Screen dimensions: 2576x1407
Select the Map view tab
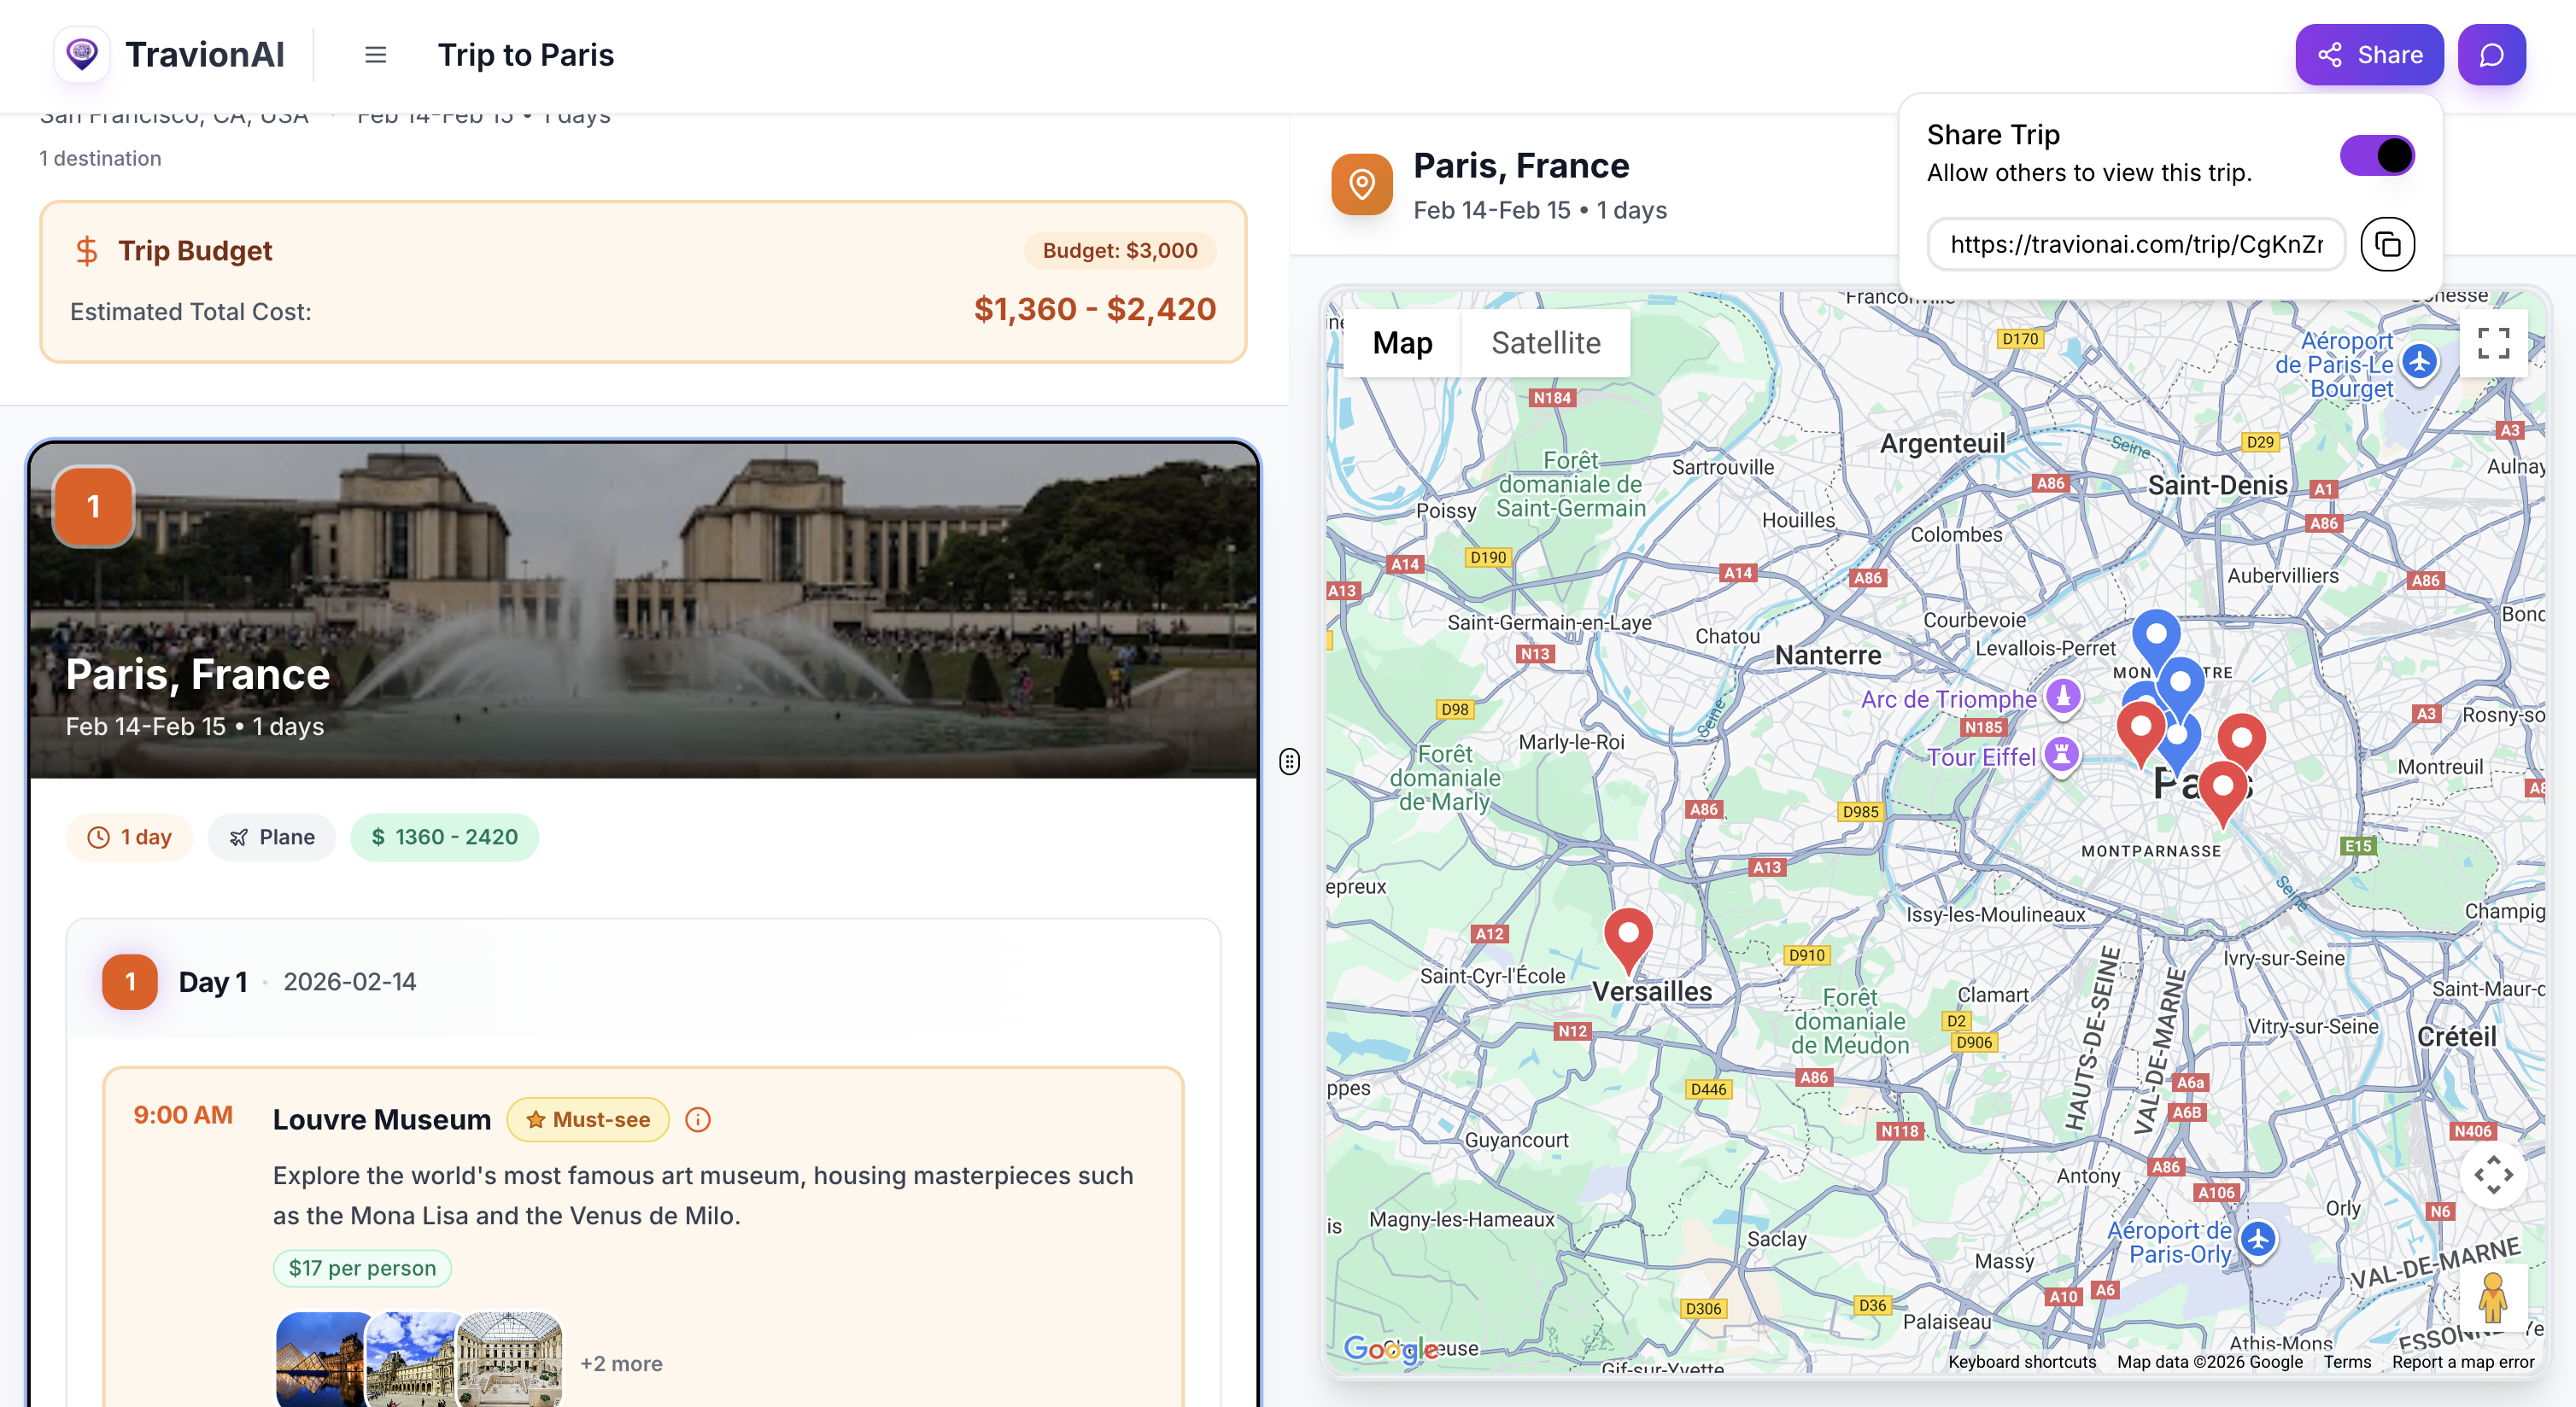pyautogui.click(x=1402, y=342)
